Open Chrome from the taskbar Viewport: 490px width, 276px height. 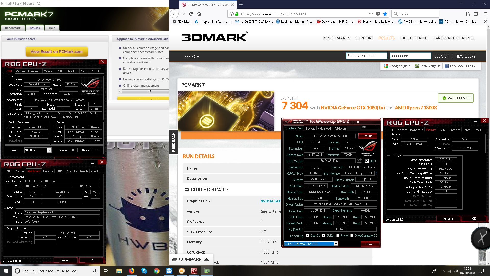point(157,271)
